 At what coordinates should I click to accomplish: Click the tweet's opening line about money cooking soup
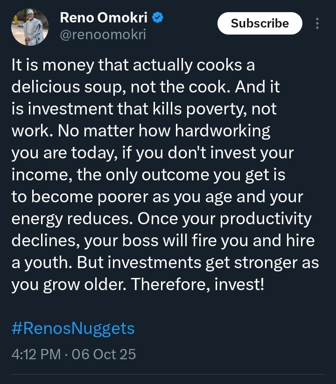pos(133,65)
